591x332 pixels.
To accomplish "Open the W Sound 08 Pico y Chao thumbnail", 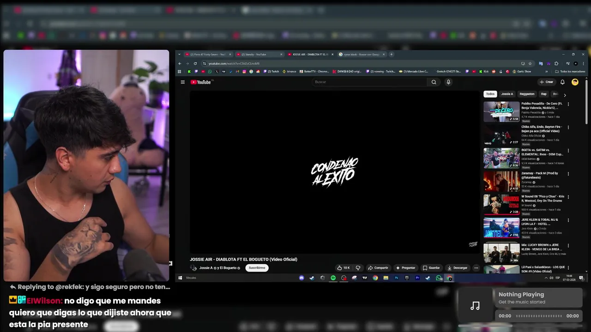I will click(501, 205).
